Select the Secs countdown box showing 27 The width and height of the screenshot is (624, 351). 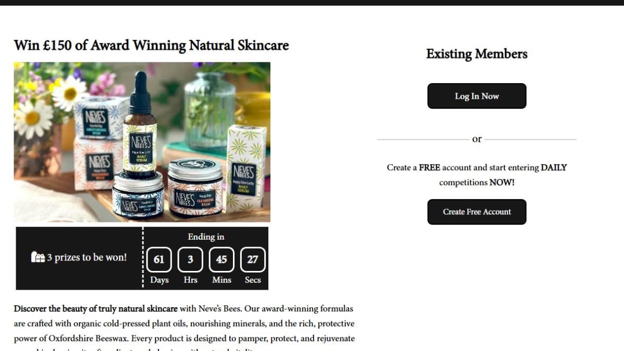point(253,259)
